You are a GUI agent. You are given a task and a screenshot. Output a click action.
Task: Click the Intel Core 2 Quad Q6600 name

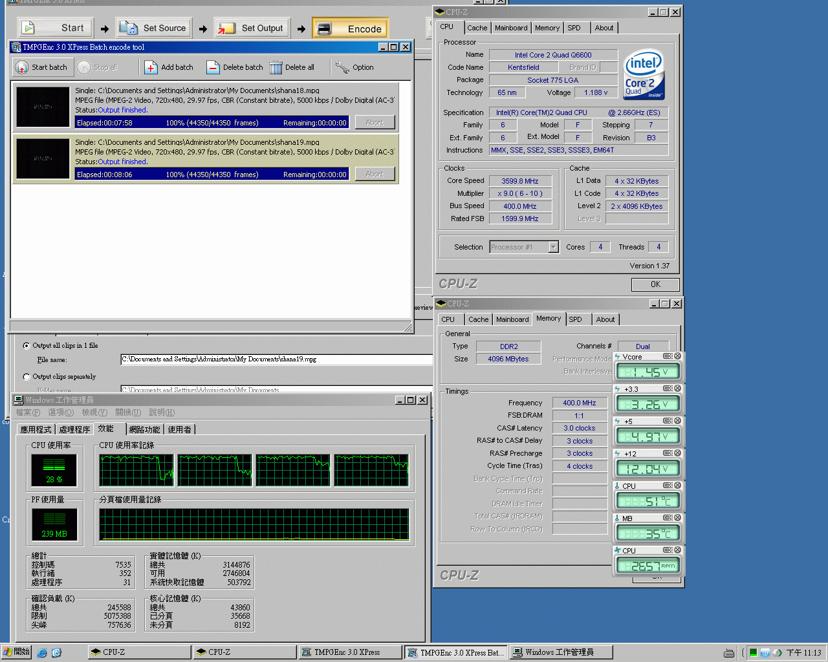pyautogui.click(x=553, y=55)
